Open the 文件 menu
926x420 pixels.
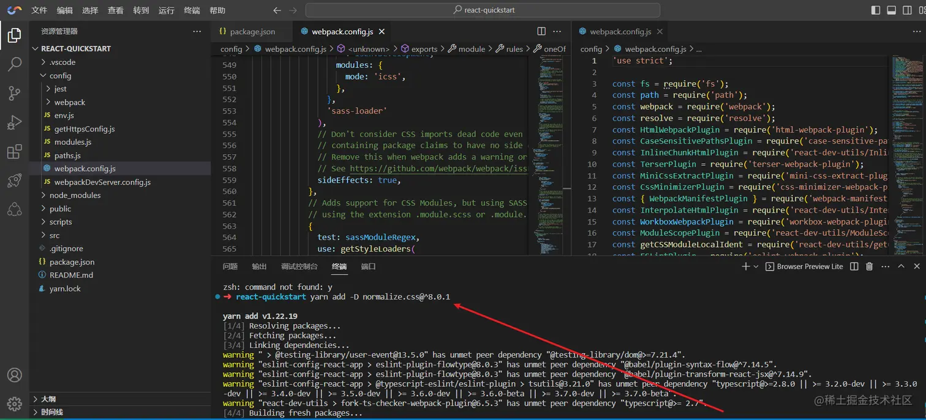point(39,10)
